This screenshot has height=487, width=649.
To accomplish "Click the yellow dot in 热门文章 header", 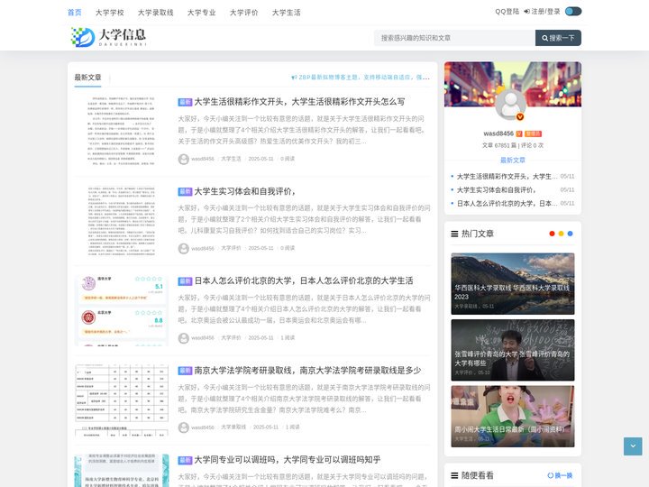I will pyautogui.click(x=561, y=234).
